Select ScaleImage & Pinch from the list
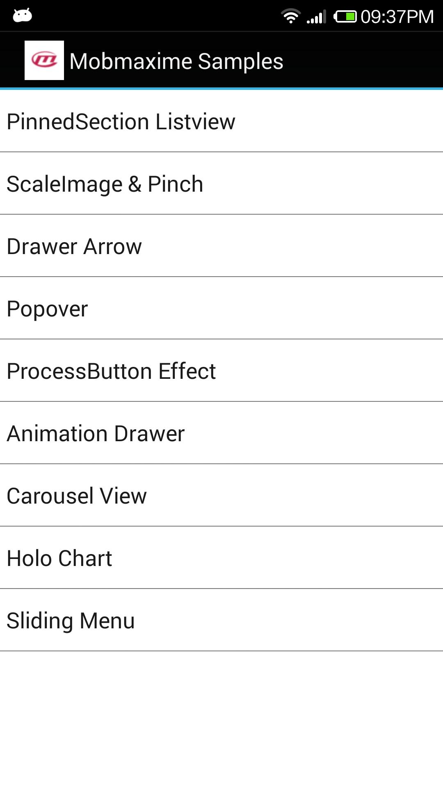 [x=105, y=183]
